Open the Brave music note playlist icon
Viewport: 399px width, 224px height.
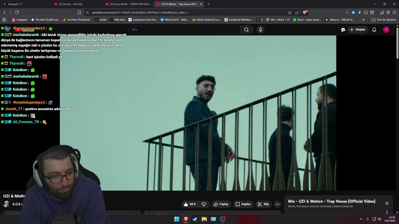point(382,12)
